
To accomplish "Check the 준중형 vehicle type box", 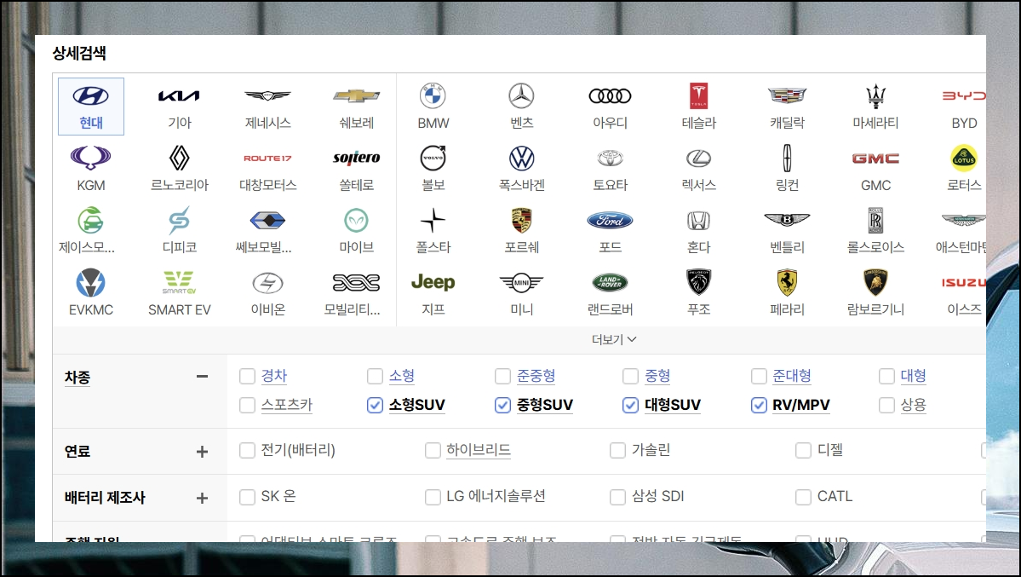I will (502, 376).
